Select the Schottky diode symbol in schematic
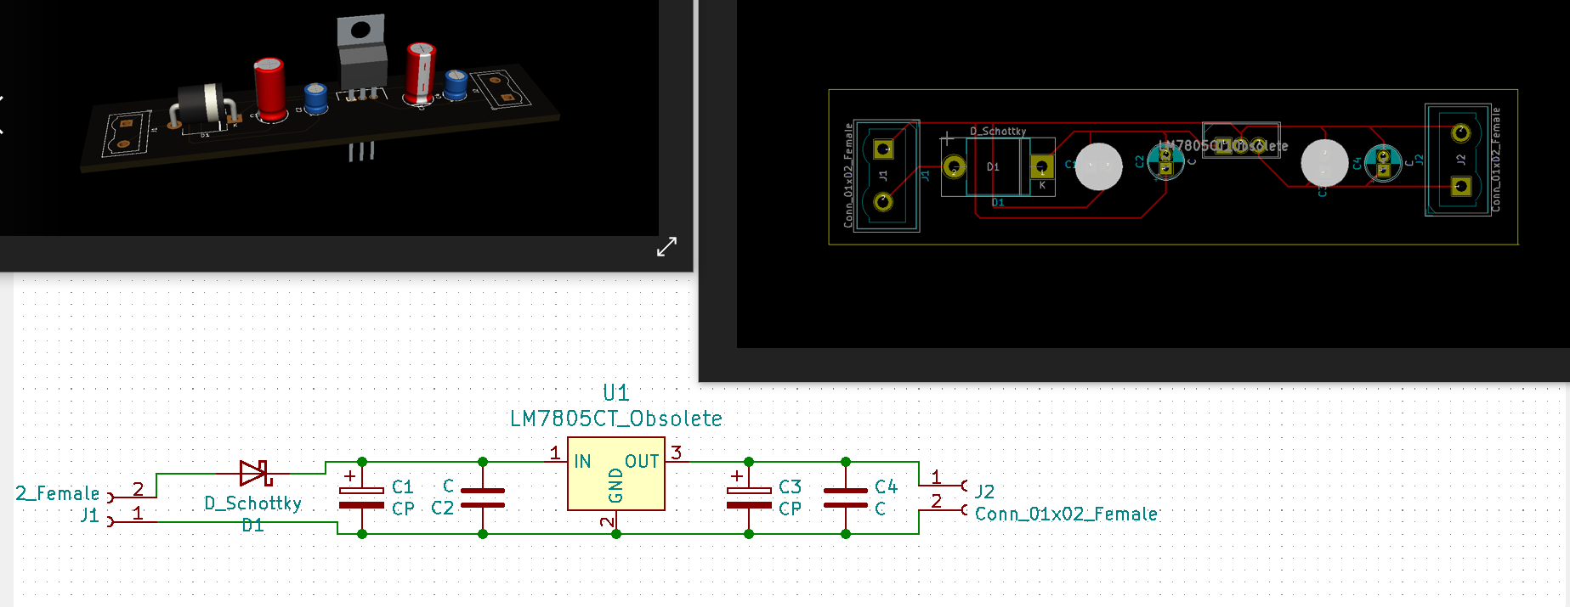The height and width of the screenshot is (607, 1570). coord(255,473)
